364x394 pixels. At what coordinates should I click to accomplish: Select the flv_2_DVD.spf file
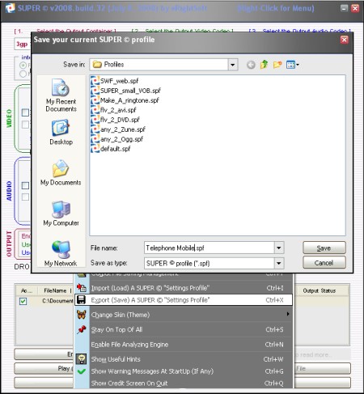[x=120, y=120]
